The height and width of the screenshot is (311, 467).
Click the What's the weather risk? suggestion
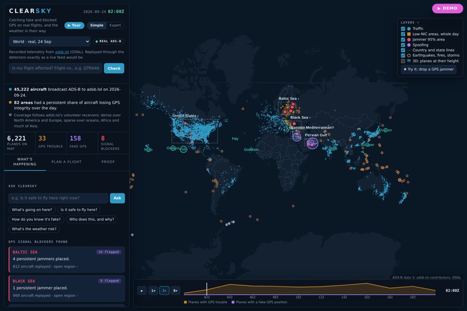pyautogui.click(x=34, y=229)
